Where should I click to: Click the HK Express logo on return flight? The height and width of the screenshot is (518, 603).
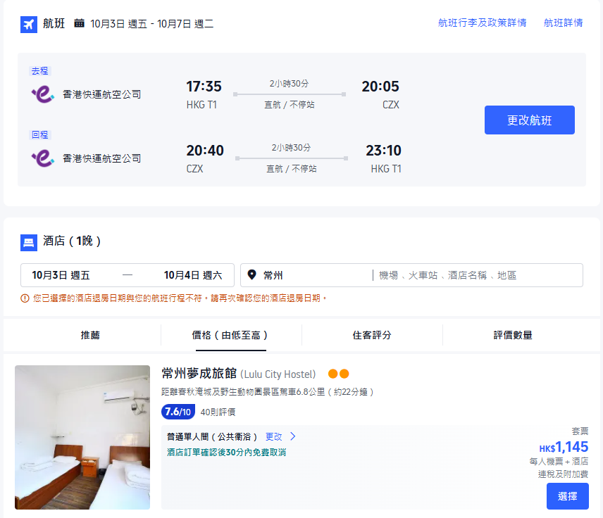[43, 158]
